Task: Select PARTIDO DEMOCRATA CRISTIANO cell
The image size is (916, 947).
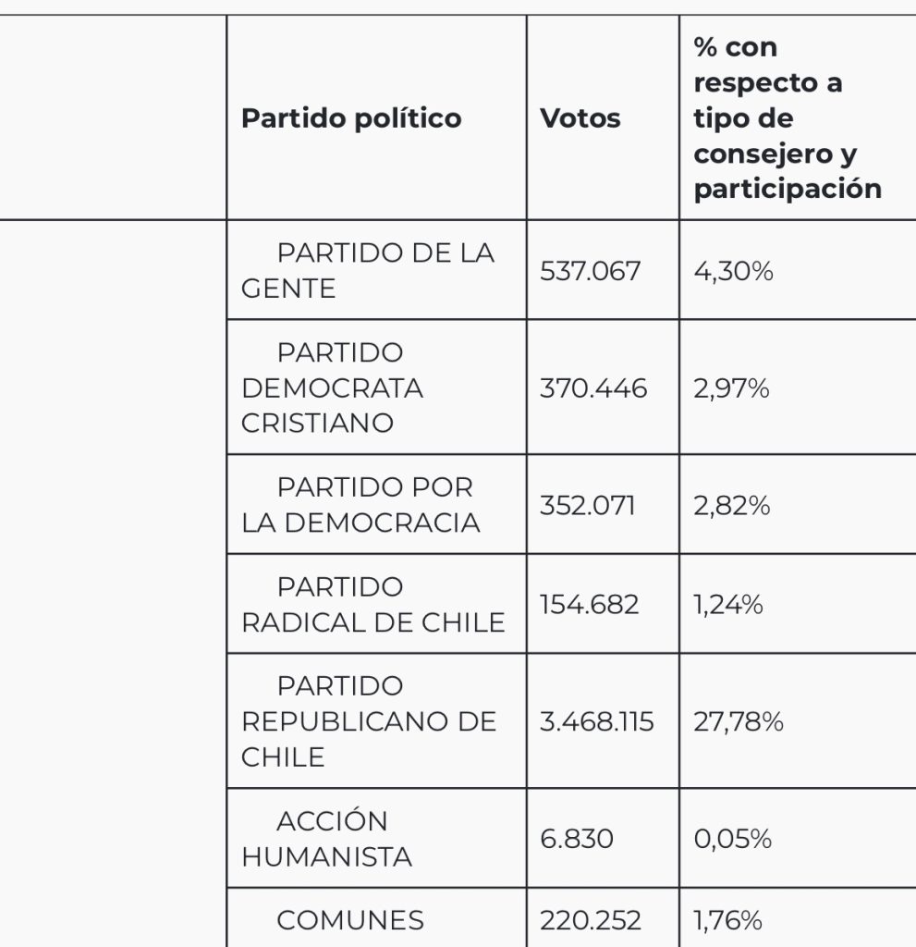Action: [376, 387]
